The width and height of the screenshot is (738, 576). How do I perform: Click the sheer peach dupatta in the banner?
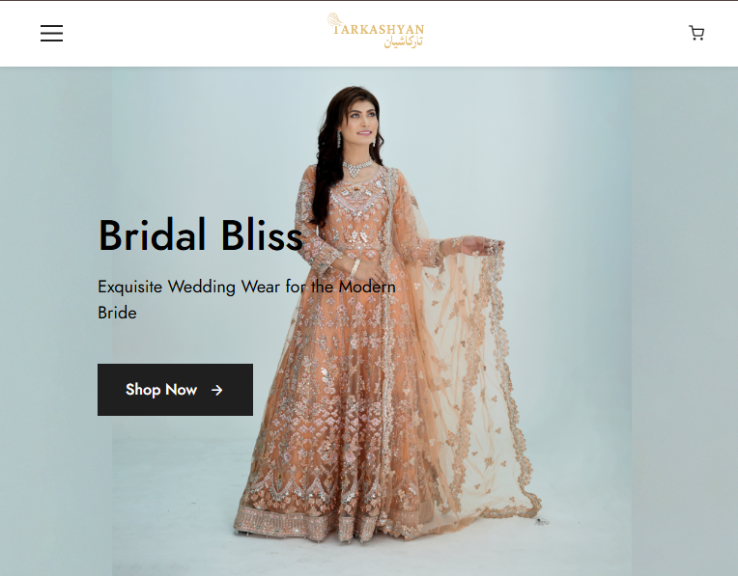click(475, 376)
